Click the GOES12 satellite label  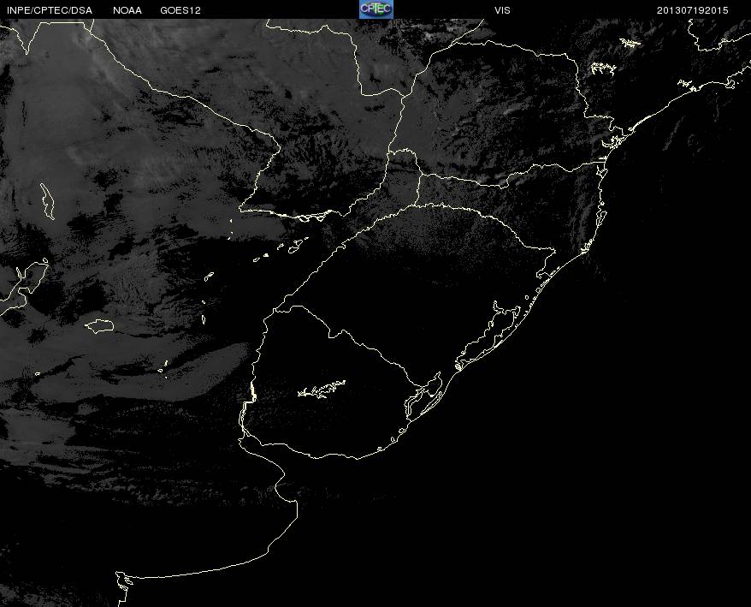[x=180, y=10]
